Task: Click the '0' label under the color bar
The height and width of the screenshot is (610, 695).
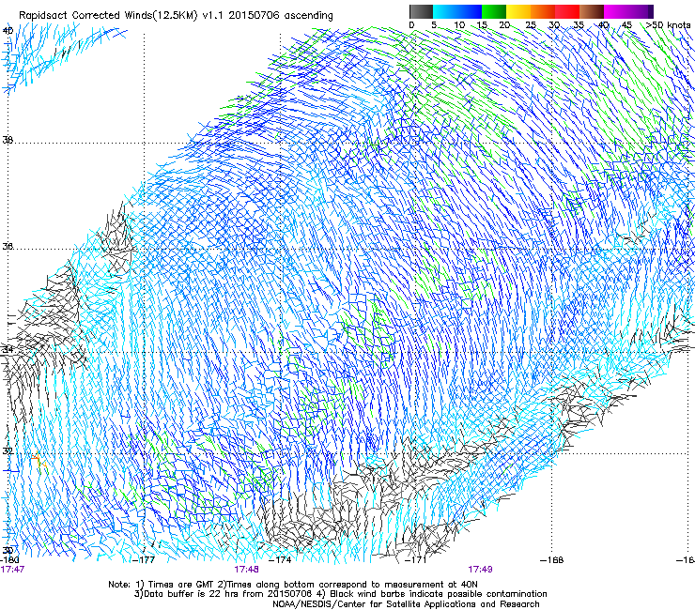Action: (x=411, y=24)
